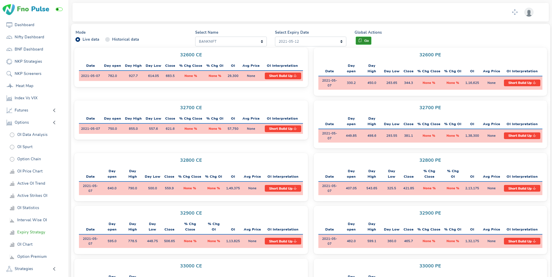Click Short Build Up in 32600 CE
The width and height of the screenshot is (552, 277).
(283, 76)
